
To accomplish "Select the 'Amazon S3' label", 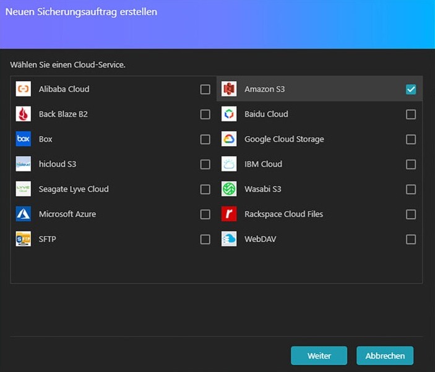I will pos(264,89).
